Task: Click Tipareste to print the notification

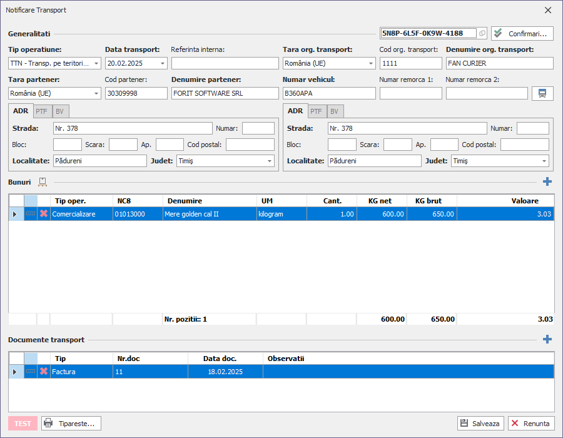Action: pos(71,424)
